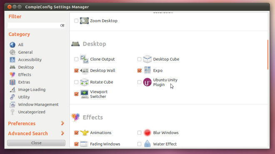Select the Uncategorized category label
275x154 pixels.
point(32,112)
